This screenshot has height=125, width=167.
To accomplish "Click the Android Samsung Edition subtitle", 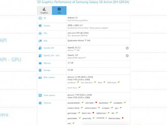I will coord(78,20).
